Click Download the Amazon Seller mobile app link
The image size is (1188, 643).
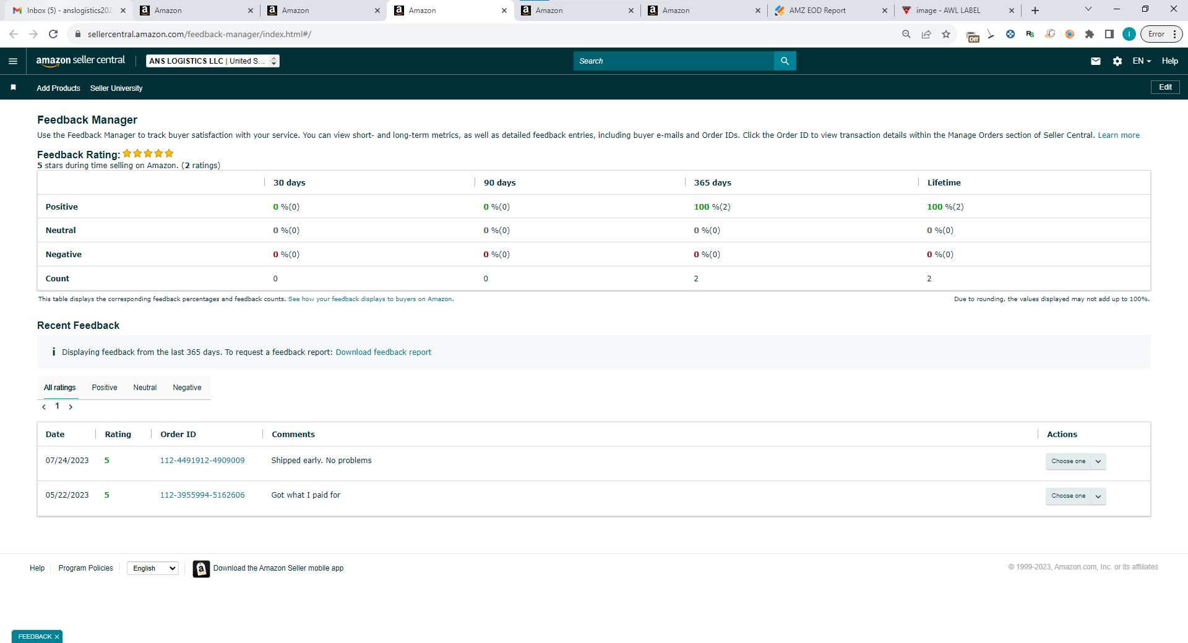point(278,568)
